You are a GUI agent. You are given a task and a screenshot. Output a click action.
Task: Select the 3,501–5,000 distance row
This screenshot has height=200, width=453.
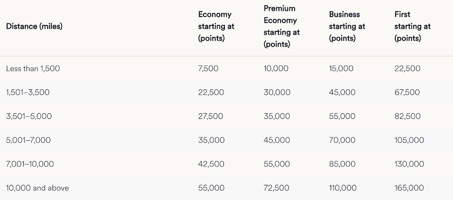(29, 116)
